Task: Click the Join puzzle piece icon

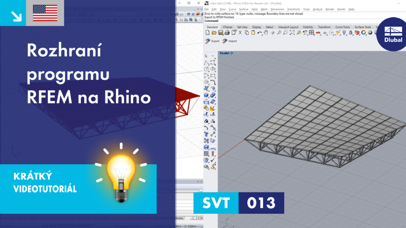Action: coord(206,108)
